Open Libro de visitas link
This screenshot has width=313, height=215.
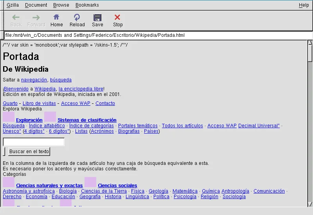pos(39,103)
